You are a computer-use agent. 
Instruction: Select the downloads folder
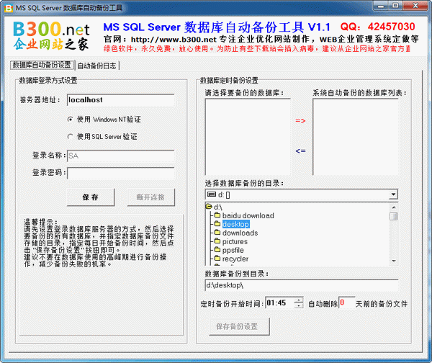click(240, 233)
